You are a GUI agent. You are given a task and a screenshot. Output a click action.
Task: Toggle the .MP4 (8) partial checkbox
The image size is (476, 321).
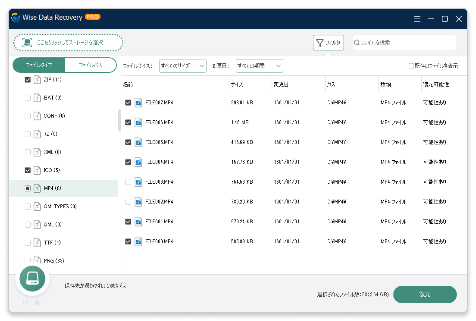(x=28, y=188)
